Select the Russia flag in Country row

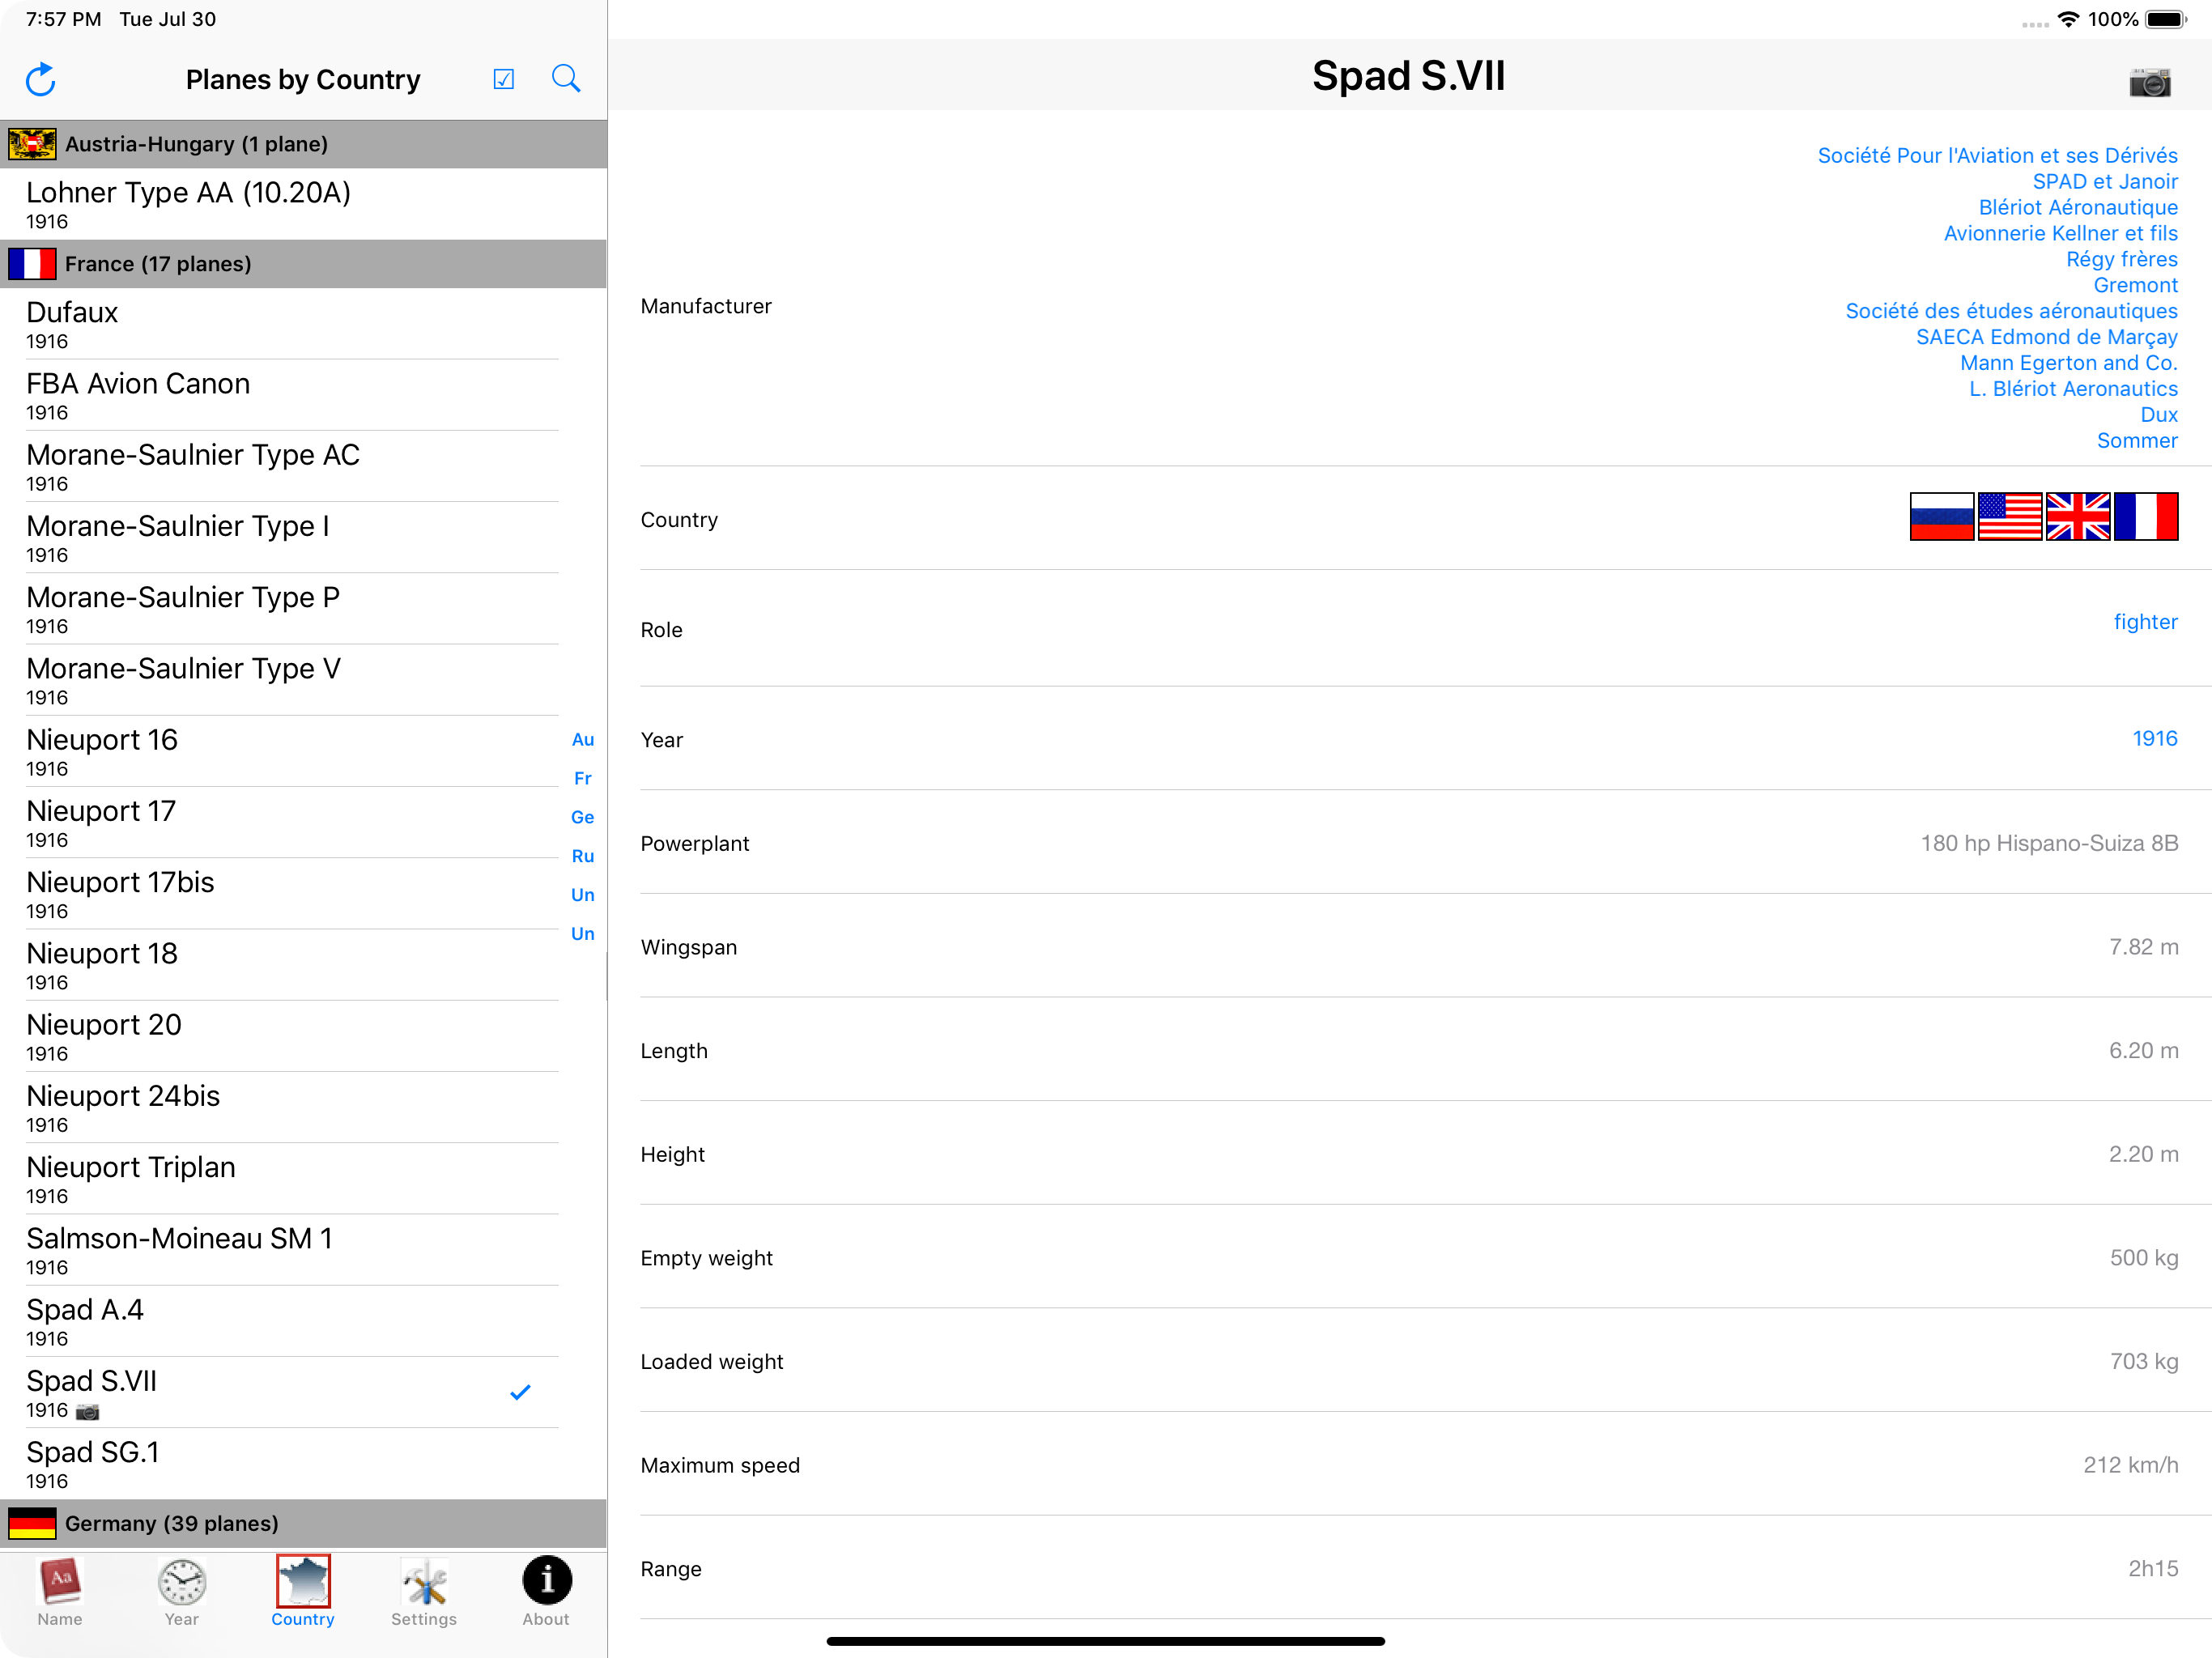(x=1941, y=517)
